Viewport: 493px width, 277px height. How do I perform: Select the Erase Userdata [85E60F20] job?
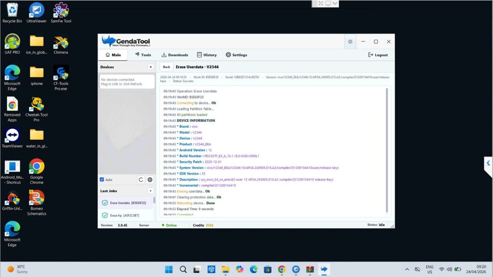point(126,203)
